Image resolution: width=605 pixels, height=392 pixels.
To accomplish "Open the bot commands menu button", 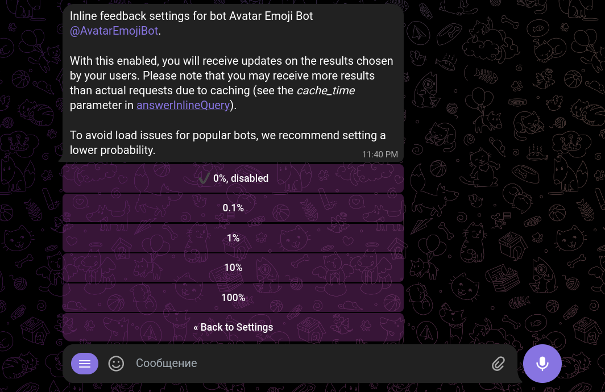I will click(x=85, y=363).
